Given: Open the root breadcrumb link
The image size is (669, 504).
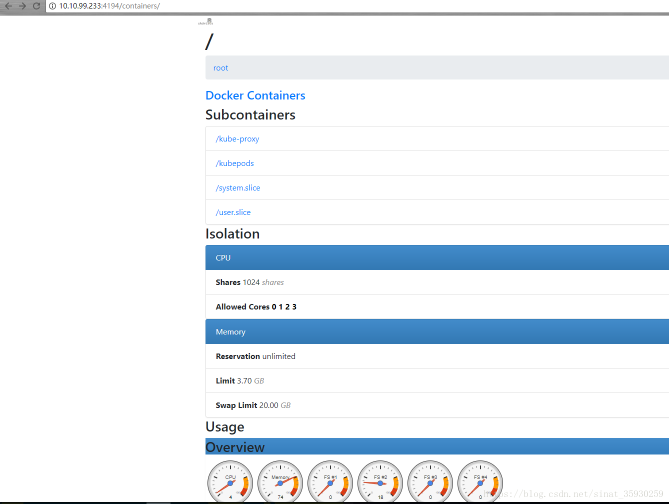Looking at the screenshot, I should coord(220,68).
